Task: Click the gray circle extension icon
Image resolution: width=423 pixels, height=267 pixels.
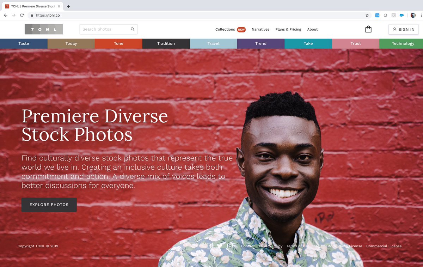Action: coord(385,15)
